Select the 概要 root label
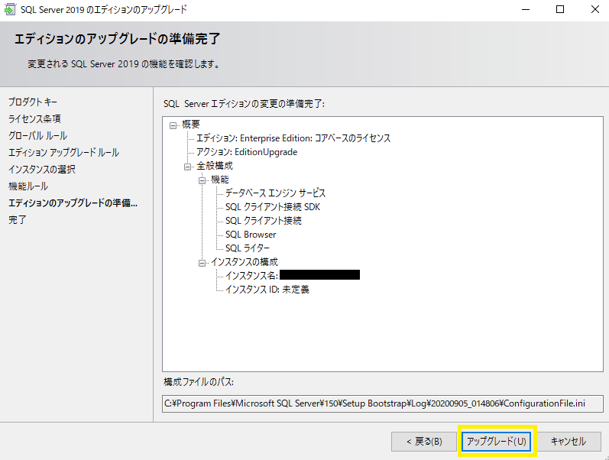 (x=191, y=125)
